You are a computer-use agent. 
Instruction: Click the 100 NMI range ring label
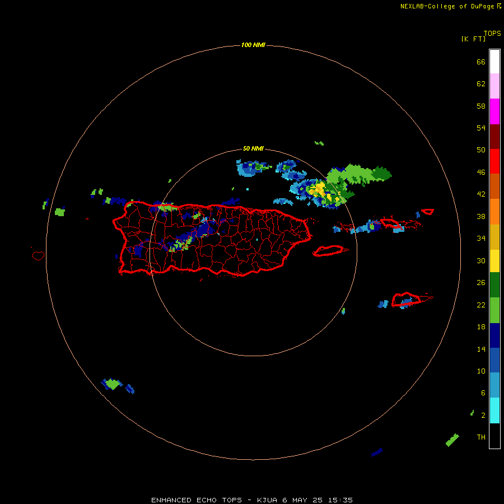[x=253, y=45]
